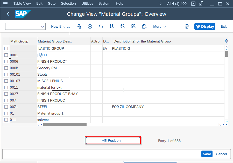233x163 pixels.
Task: Open the Print icon on the toolbar
Action: pos(187,26)
